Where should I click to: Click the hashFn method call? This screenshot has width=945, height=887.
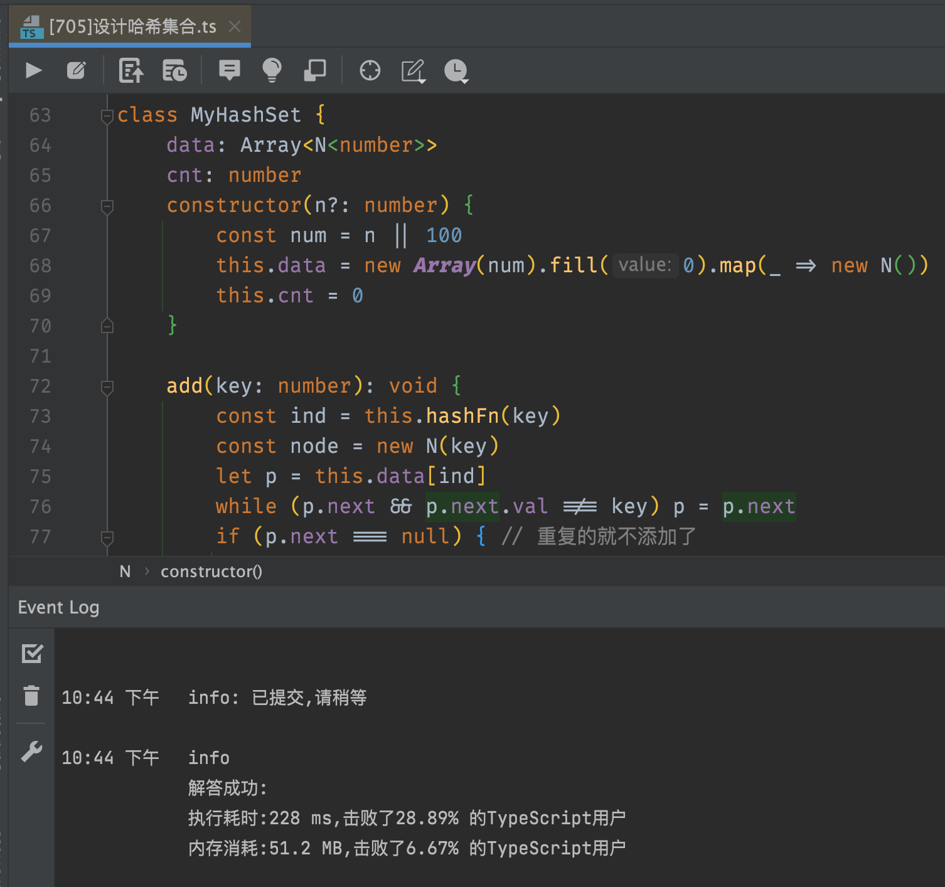point(462,416)
